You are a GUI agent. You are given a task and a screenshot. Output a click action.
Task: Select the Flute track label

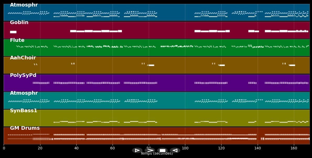click(17, 40)
